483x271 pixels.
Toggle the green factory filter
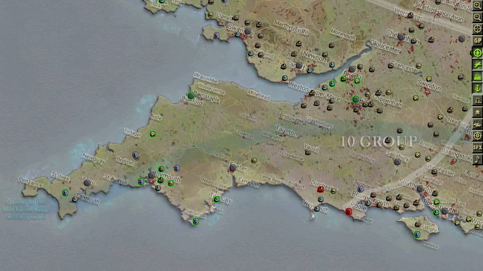[477, 77]
